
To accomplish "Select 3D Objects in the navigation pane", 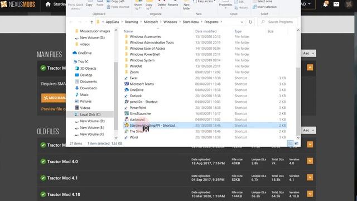I will click(85, 68).
